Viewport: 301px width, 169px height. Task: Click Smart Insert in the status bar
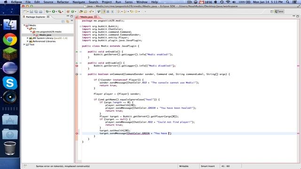[207, 166]
